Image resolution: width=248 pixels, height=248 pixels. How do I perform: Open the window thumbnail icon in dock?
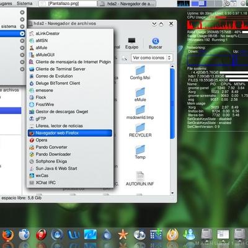point(223,234)
